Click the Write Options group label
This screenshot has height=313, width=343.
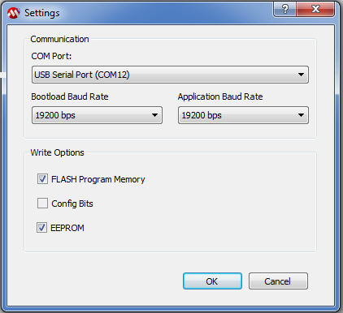(57, 152)
